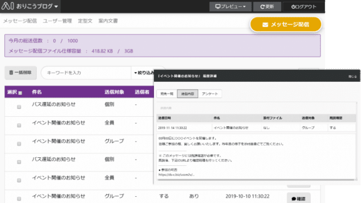Click the 件名 column header
Viewport: 361px width, 203px height.
pos(37,92)
